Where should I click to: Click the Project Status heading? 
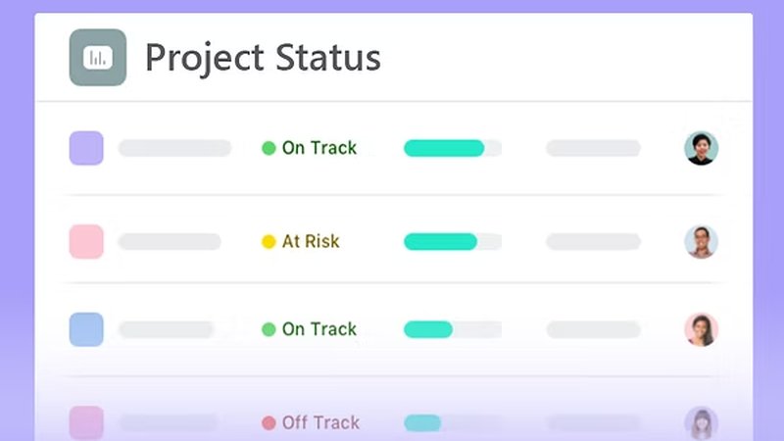tap(263, 57)
